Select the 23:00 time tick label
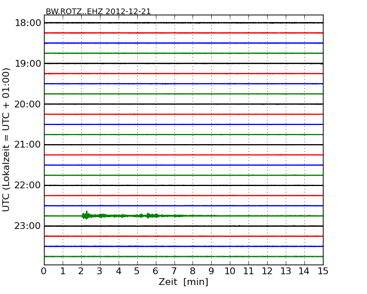Viewport: 367px width, 294px height. coord(28,226)
